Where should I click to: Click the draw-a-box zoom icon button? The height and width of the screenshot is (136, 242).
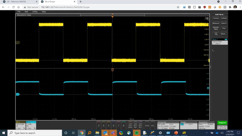click(x=216, y=34)
